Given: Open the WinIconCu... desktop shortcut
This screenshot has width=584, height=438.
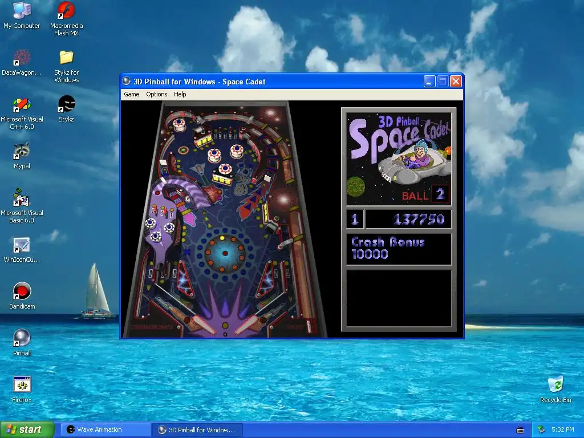Looking at the screenshot, I should 22,250.
